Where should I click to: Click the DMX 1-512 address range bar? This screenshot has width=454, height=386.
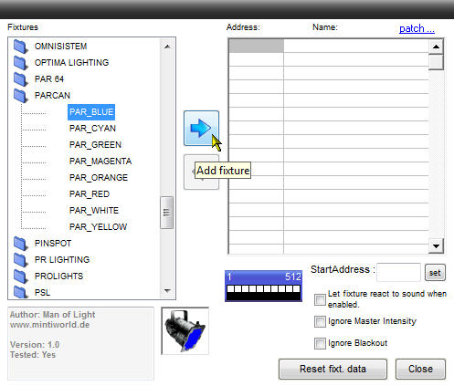(264, 286)
